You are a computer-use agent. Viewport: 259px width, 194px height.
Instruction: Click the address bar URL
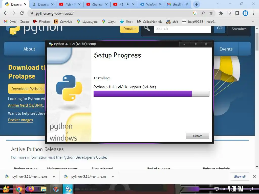pos(55,13)
